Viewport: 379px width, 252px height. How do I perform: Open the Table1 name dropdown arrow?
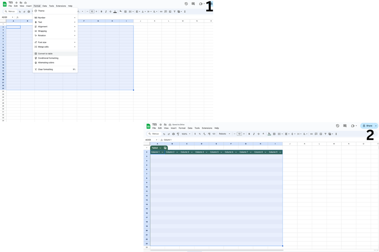(161, 148)
